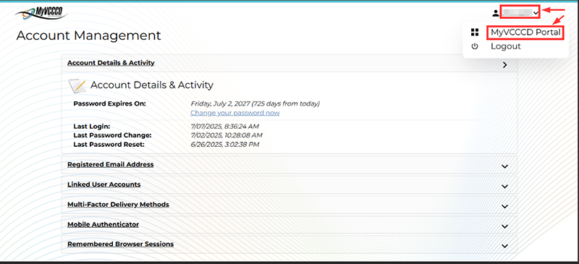579x264 pixels.
Task: Expand the Registered Email Address chevron
Action: pyautogui.click(x=504, y=166)
